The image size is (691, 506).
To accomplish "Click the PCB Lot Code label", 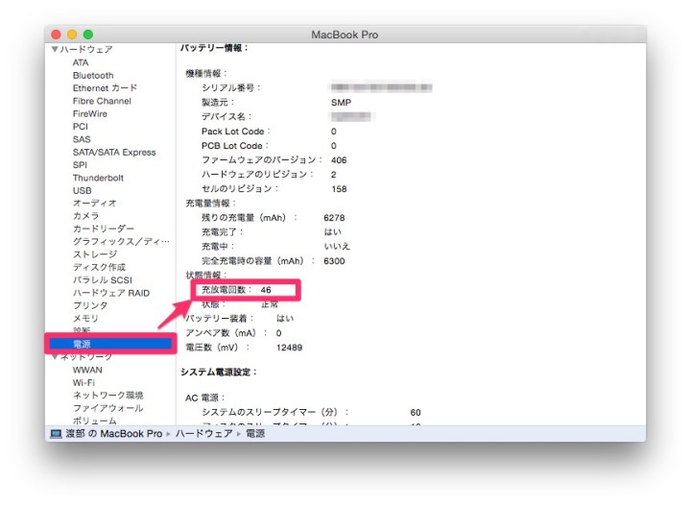I will tap(235, 146).
